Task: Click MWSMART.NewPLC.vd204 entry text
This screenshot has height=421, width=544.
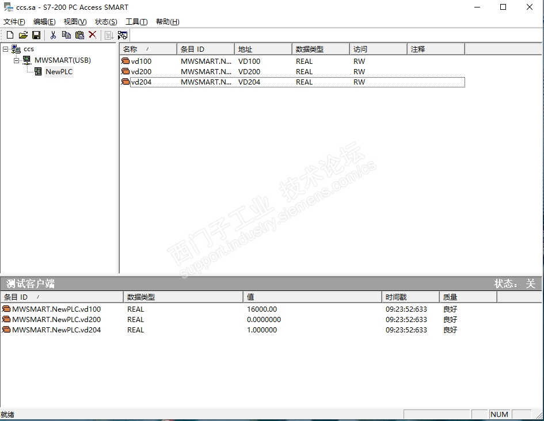Action: pos(56,330)
